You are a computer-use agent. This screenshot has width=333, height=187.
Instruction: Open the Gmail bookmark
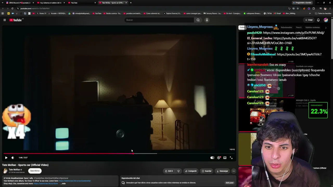pyautogui.click(x=277, y=13)
